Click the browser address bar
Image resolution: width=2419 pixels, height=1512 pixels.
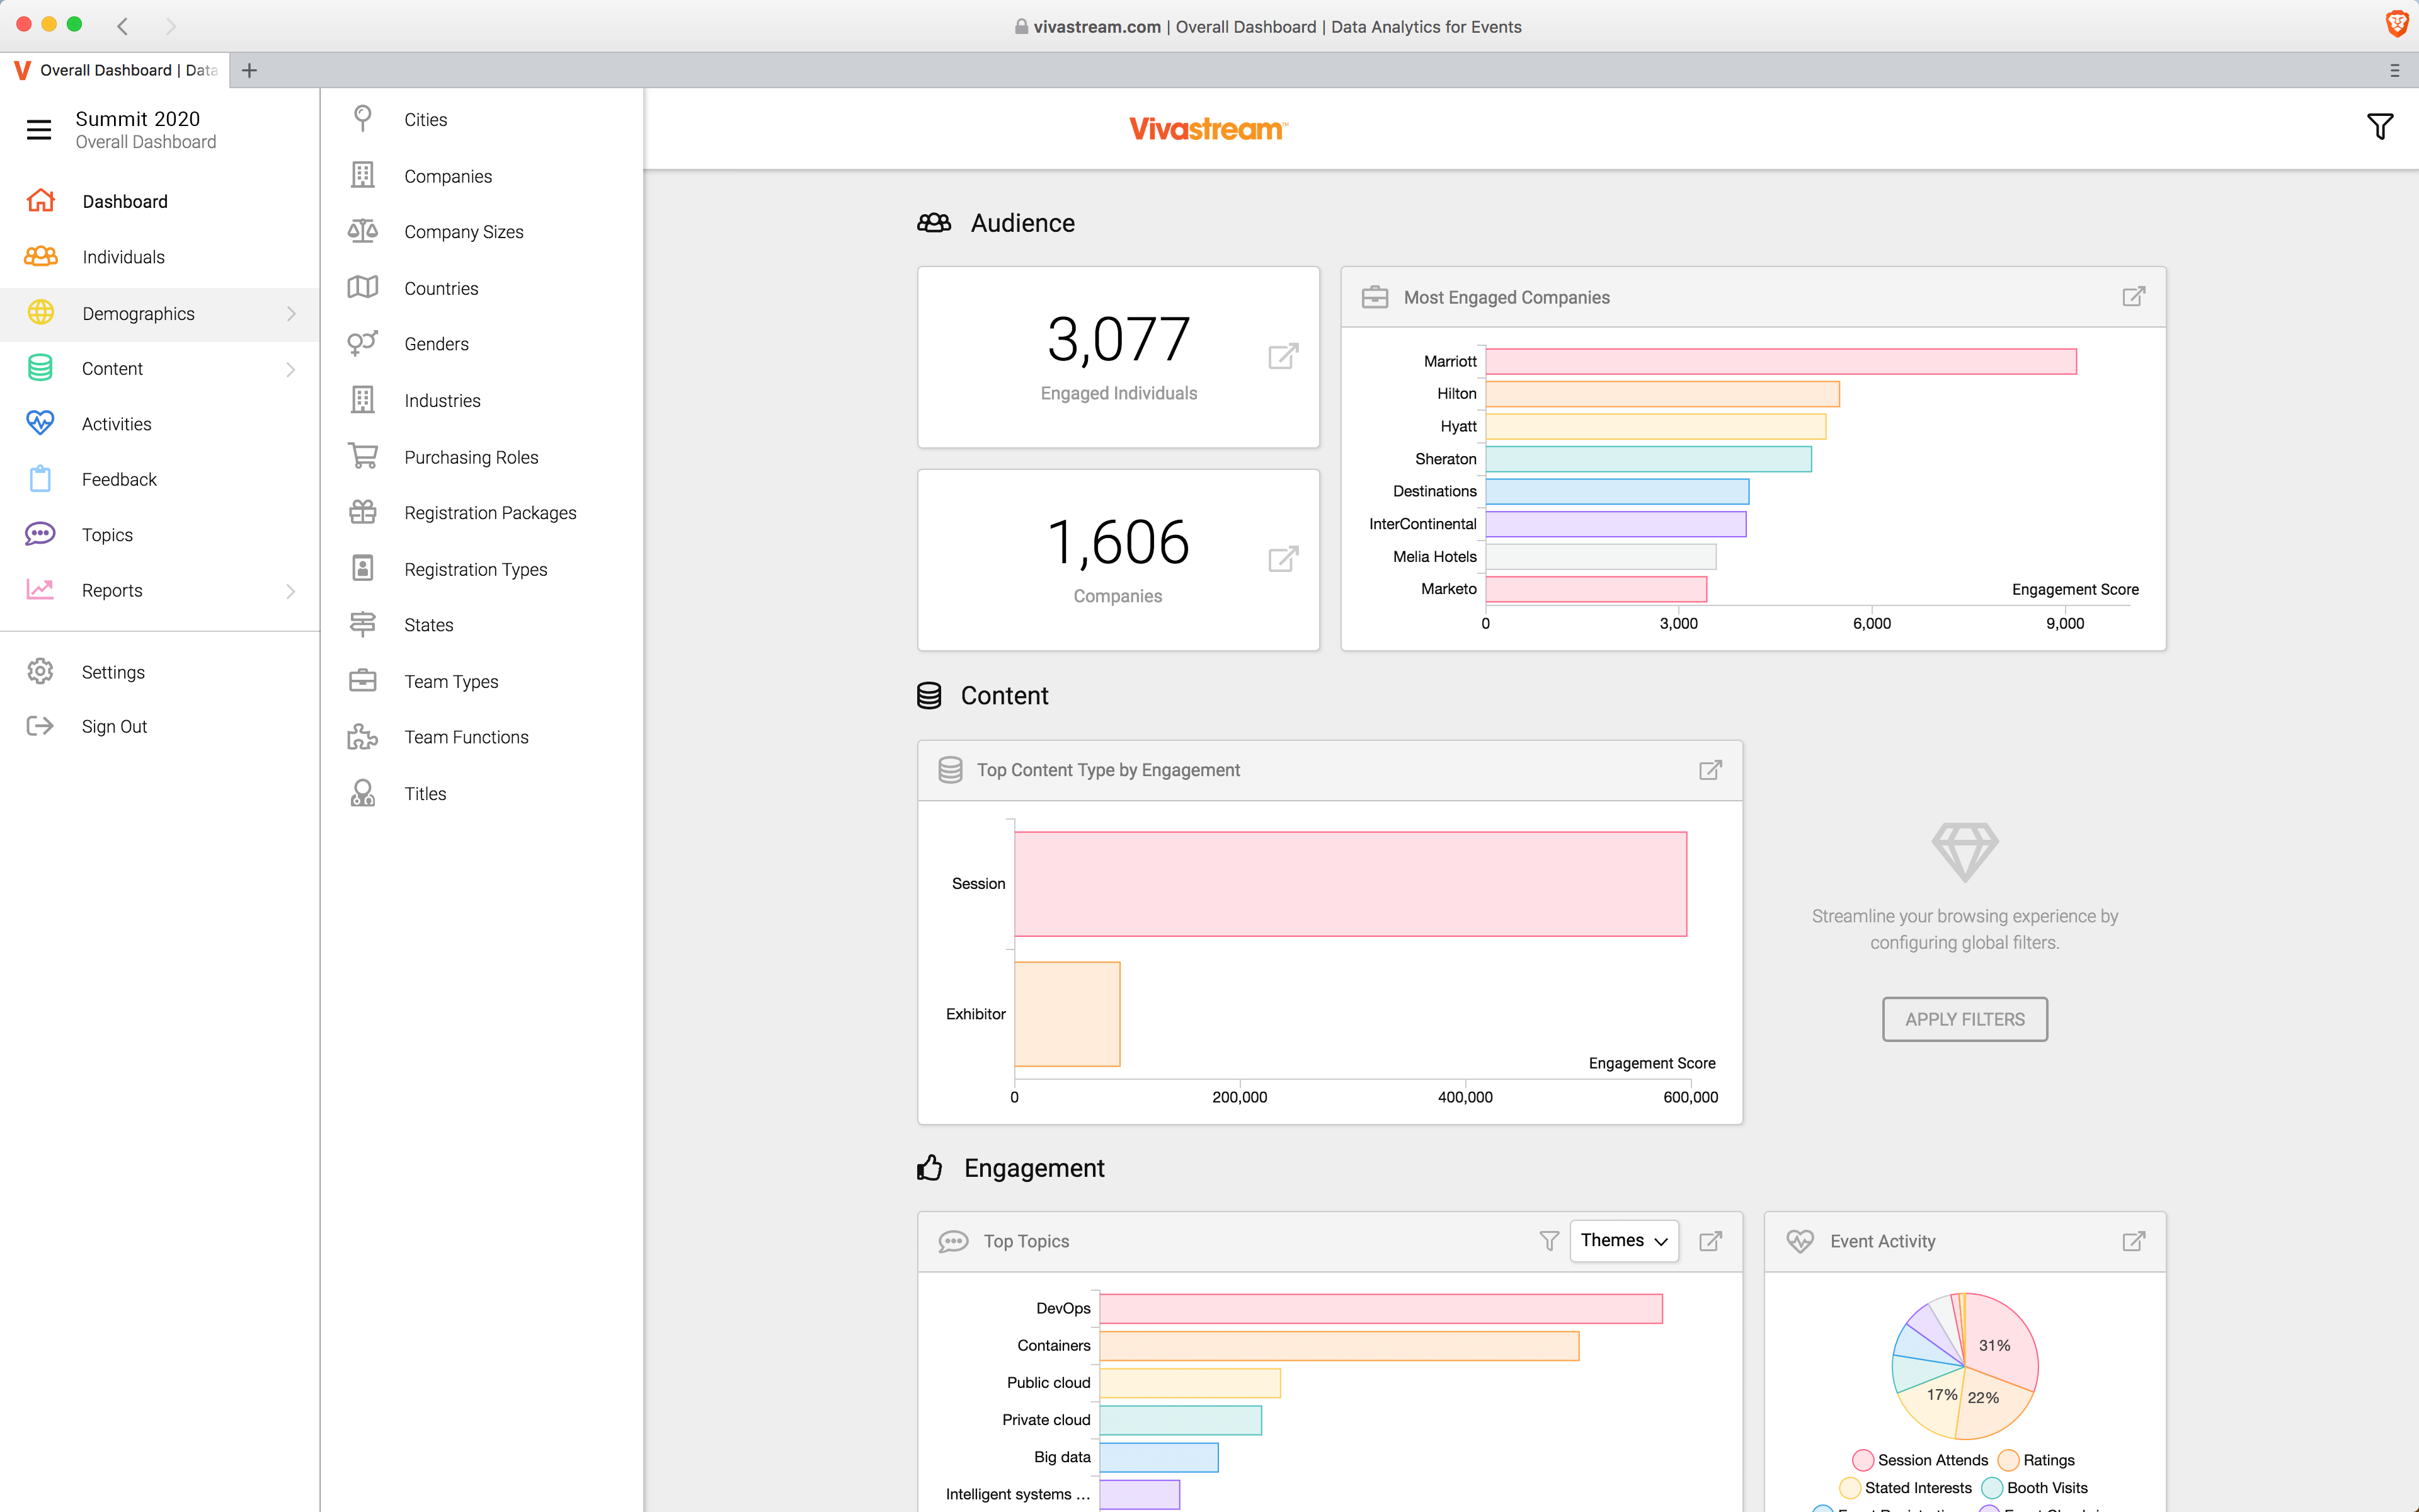(x=1267, y=27)
